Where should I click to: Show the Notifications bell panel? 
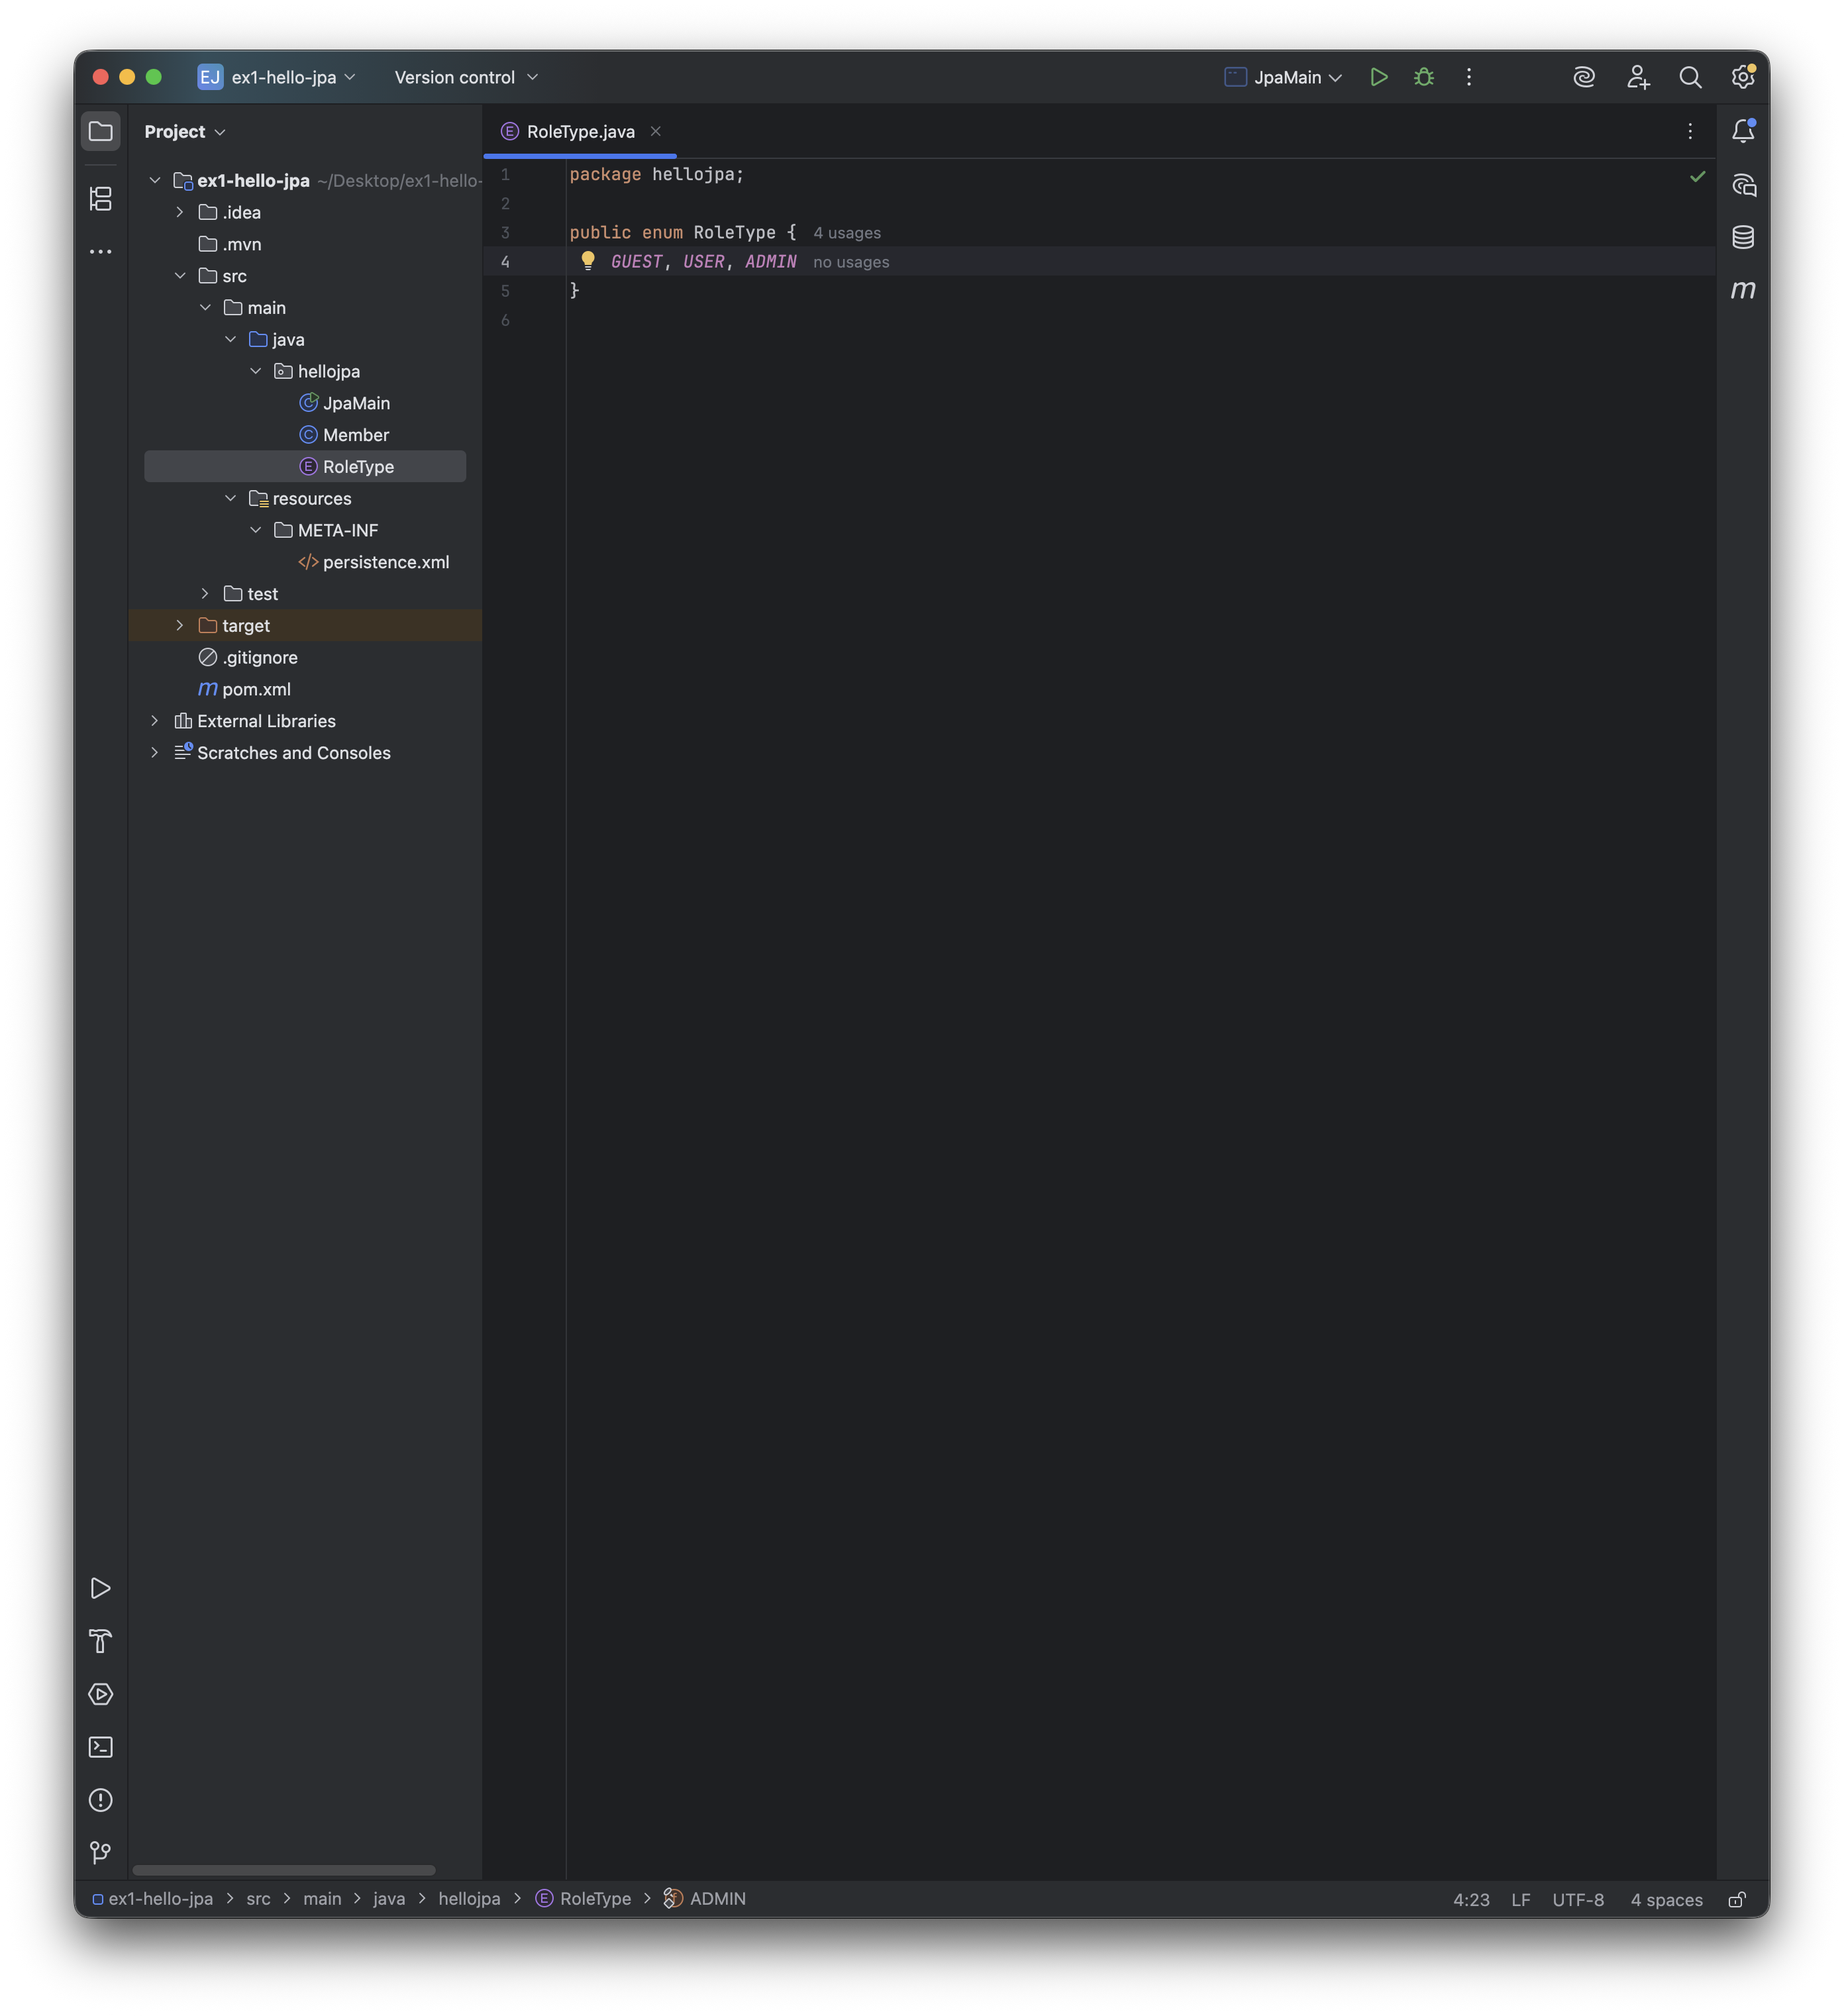click(x=1742, y=131)
